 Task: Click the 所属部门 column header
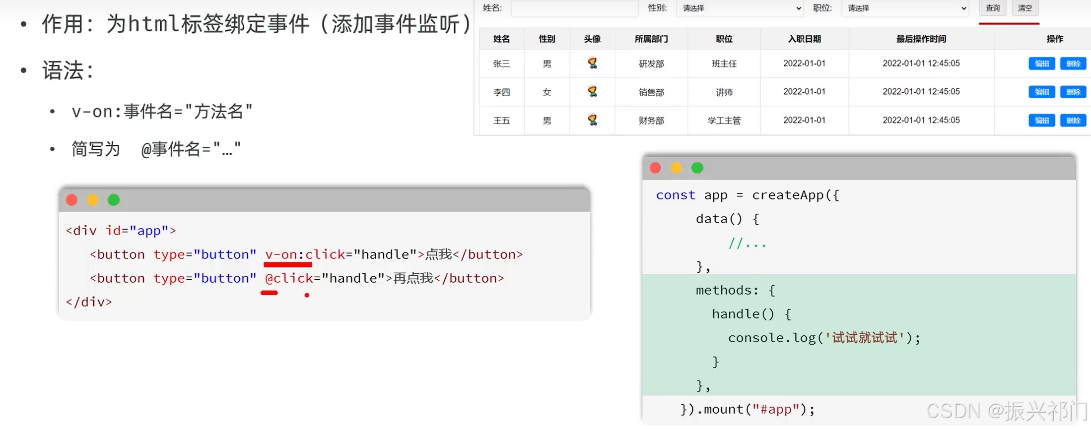coord(651,39)
